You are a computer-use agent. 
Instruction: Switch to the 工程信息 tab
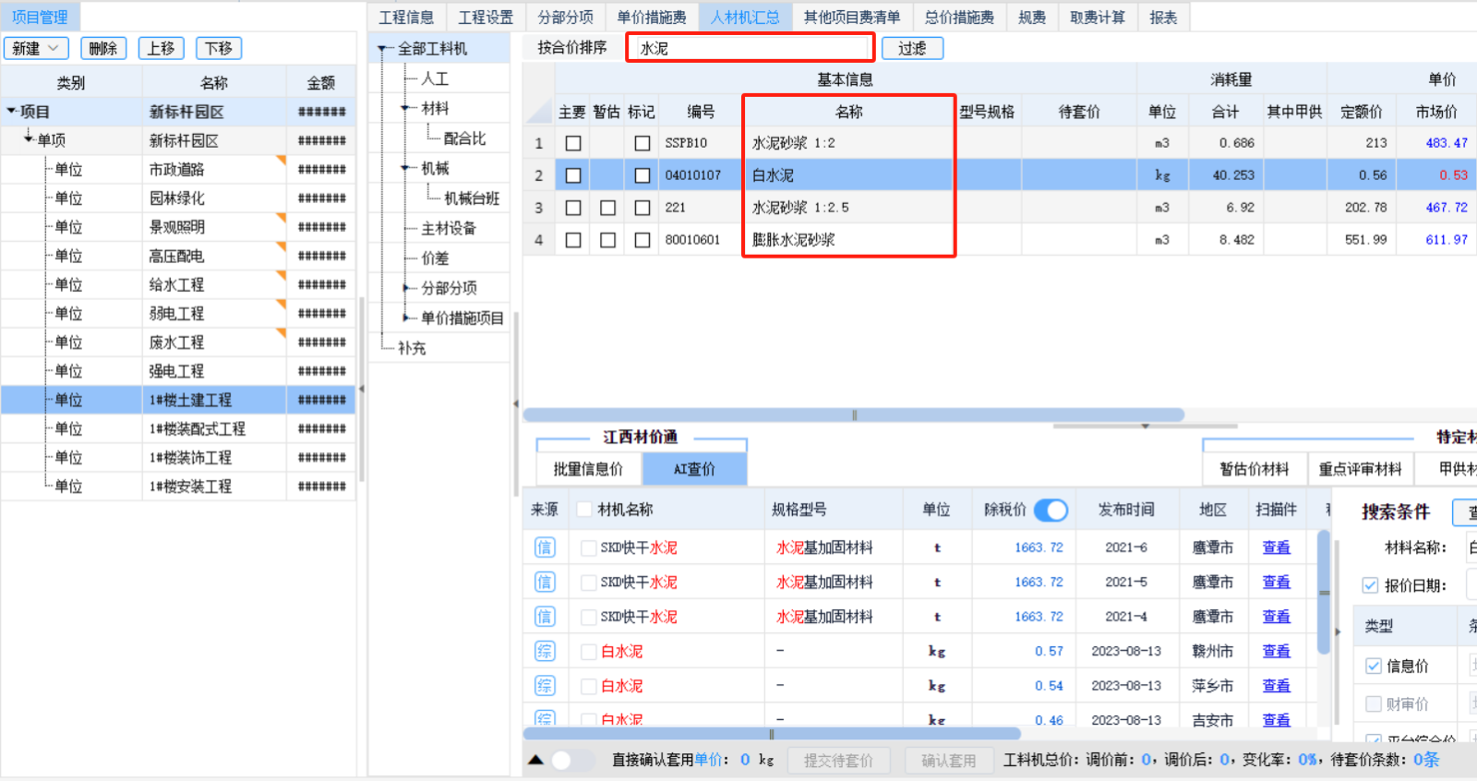pos(406,18)
